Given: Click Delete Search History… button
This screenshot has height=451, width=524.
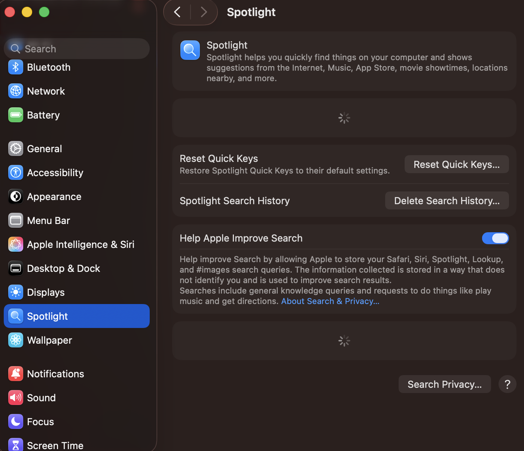Looking at the screenshot, I should [x=447, y=201].
